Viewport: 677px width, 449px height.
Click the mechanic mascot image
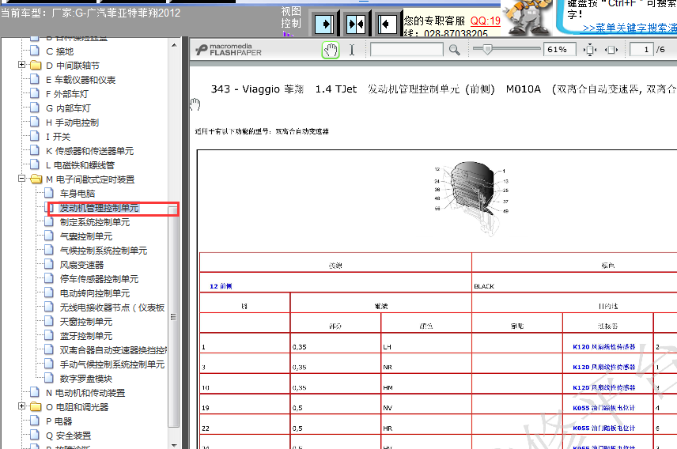click(x=528, y=17)
